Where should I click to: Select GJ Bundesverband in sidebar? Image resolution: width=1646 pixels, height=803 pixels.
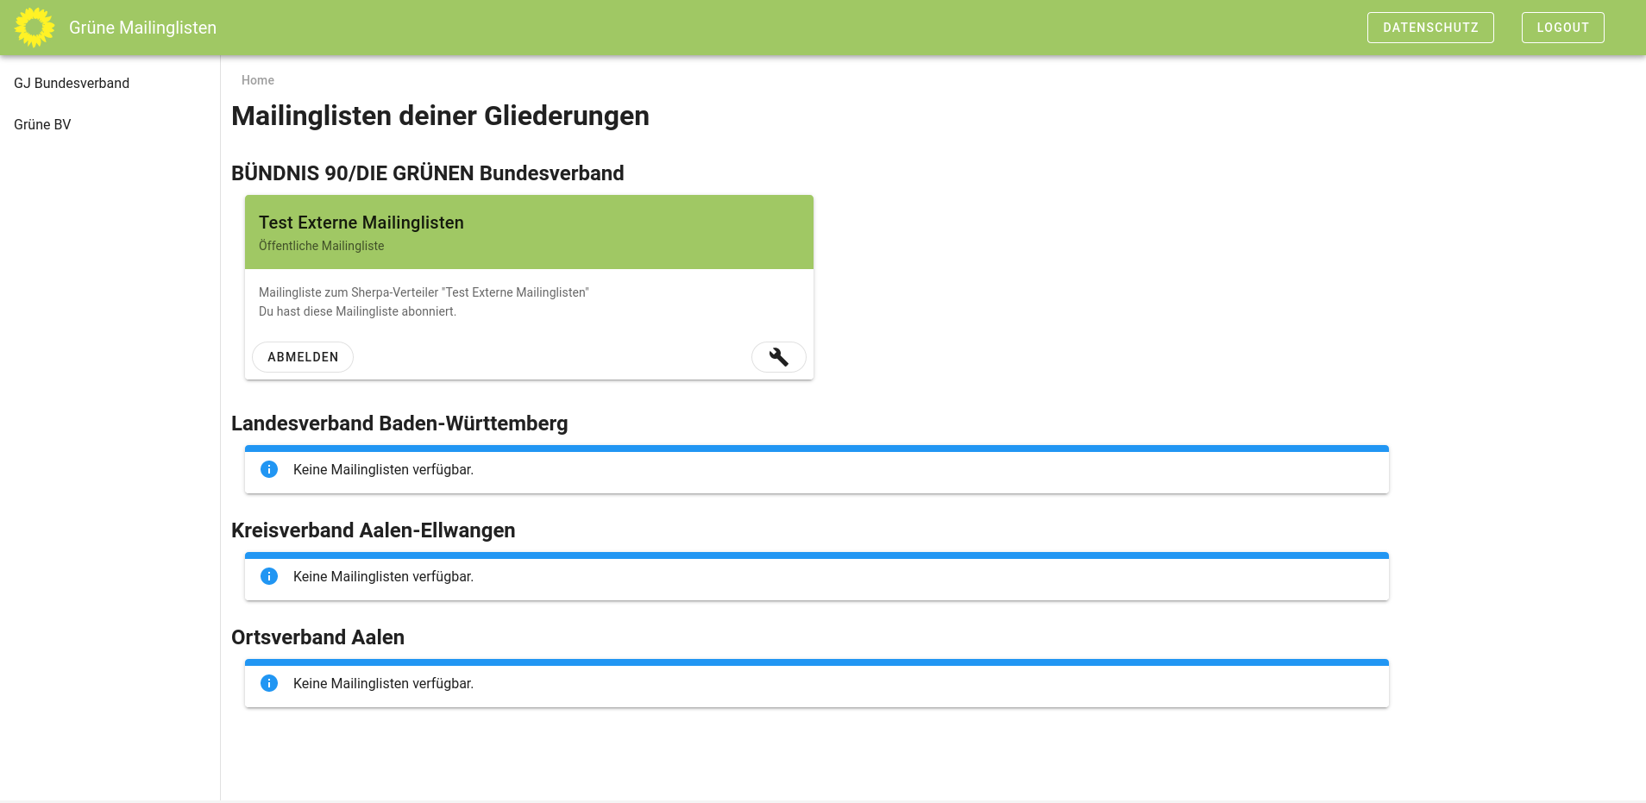tap(72, 83)
